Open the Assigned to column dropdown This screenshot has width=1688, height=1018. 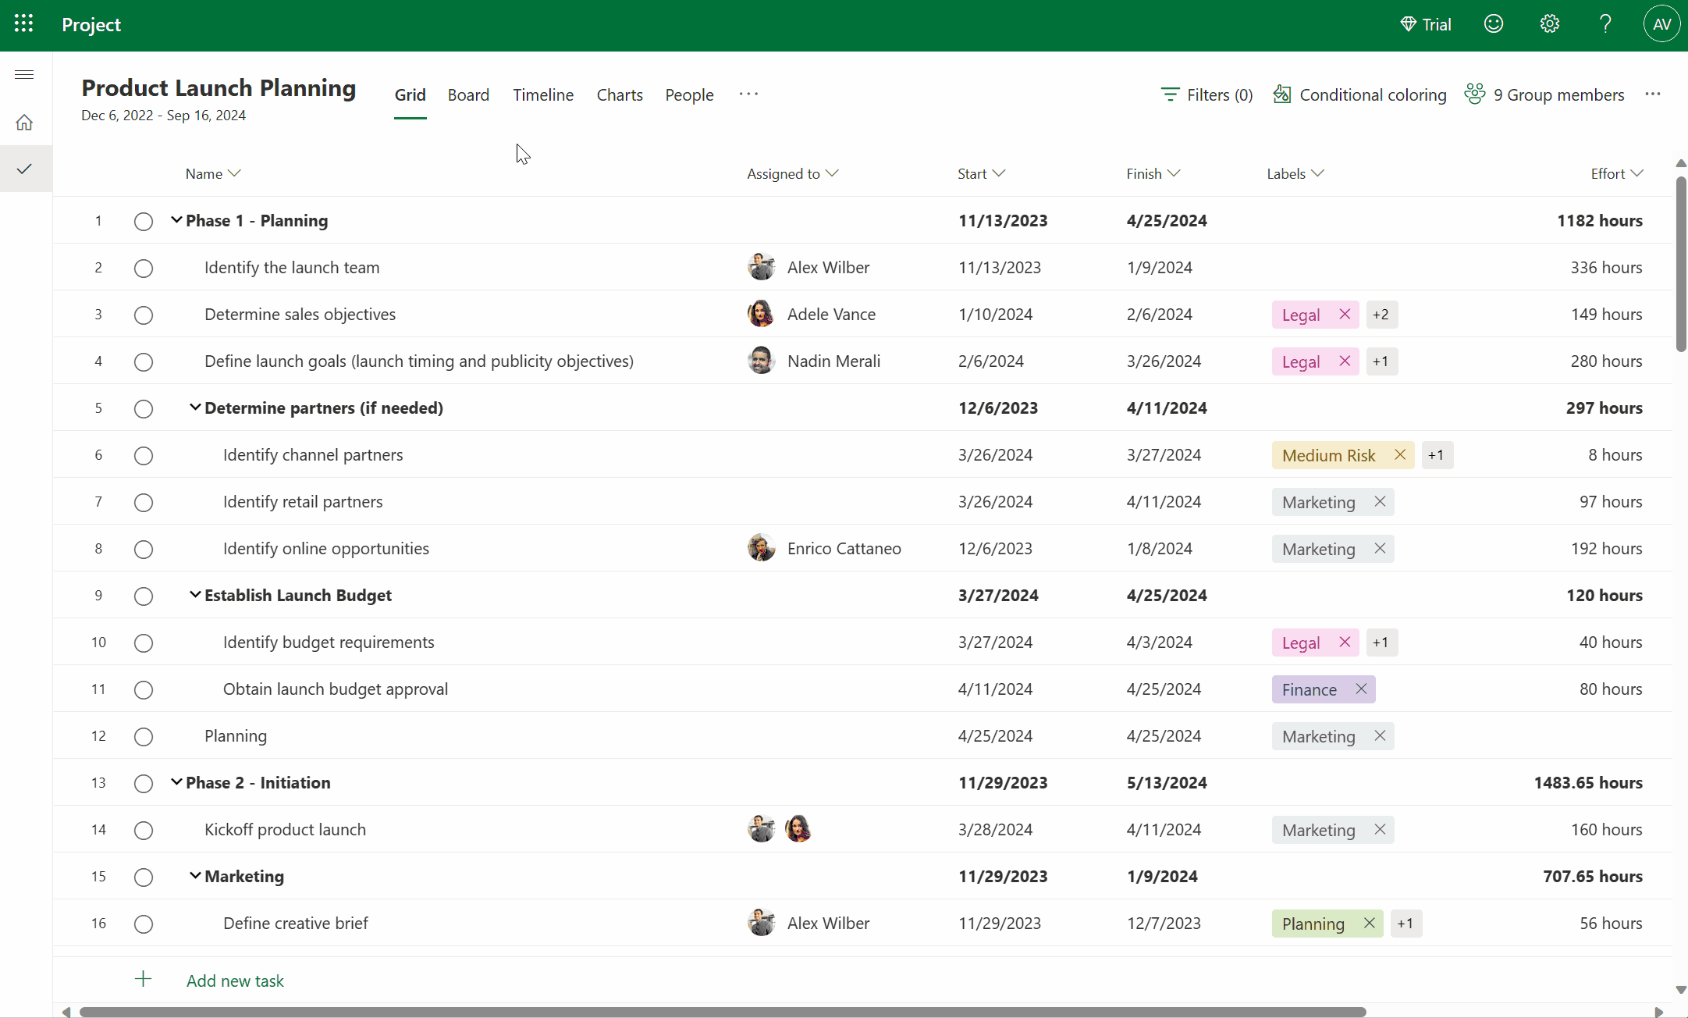coord(833,173)
